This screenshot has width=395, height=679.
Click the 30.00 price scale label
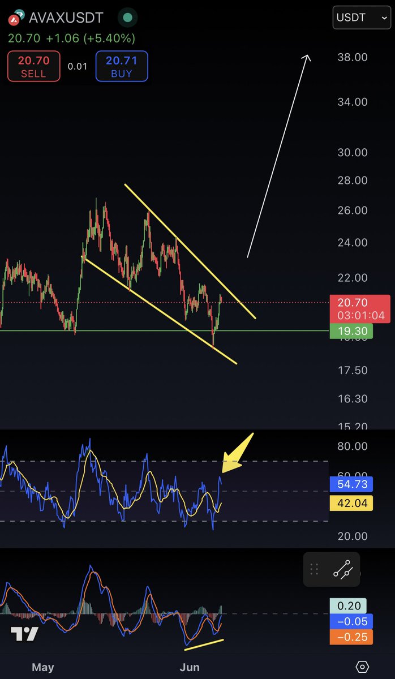[x=353, y=152]
